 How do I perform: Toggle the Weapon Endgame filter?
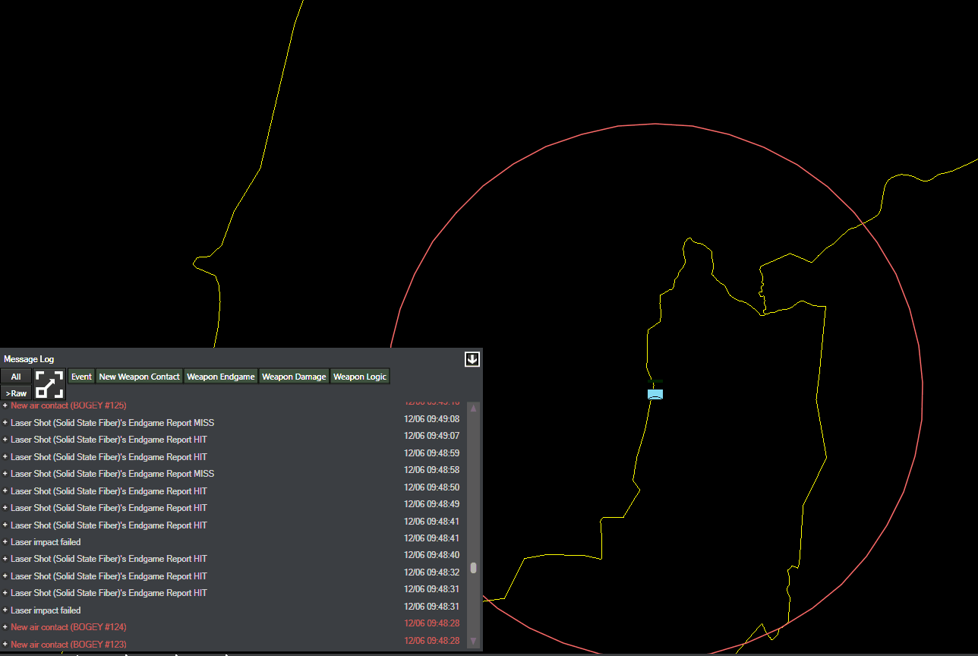[x=221, y=377]
